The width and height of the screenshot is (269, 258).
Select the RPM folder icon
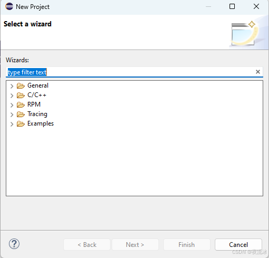click(x=21, y=105)
